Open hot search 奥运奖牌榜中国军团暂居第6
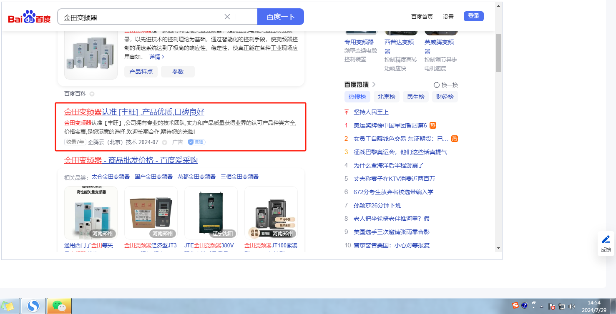Image resolution: width=616 pixels, height=314 pixels. point(390,125)
